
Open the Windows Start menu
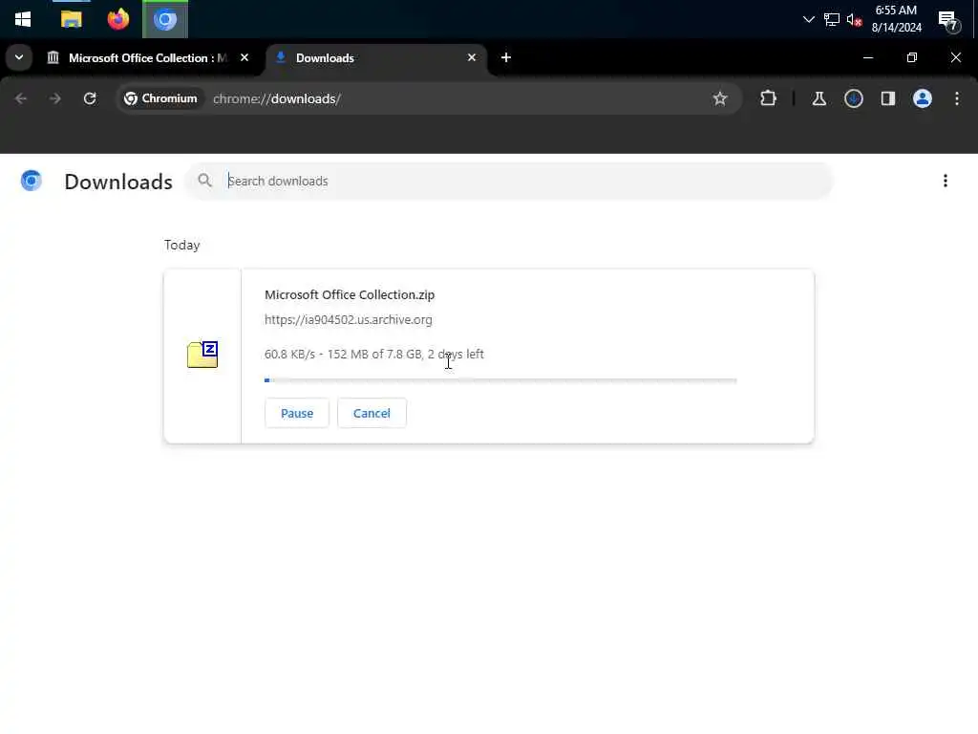tap(23, 19)
